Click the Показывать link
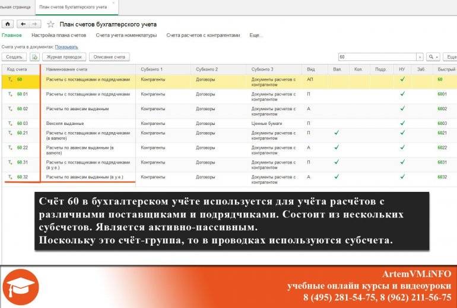This screenshot has width=457, height=308. (x=66, y=46)
